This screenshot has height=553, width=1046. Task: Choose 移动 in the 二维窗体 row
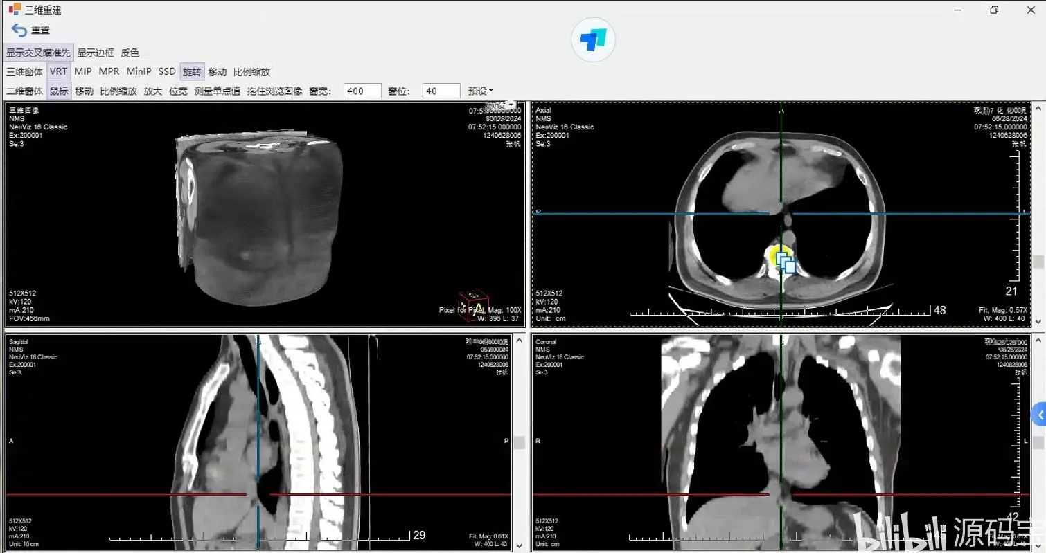pyautogui.click(x=84, y=91)
